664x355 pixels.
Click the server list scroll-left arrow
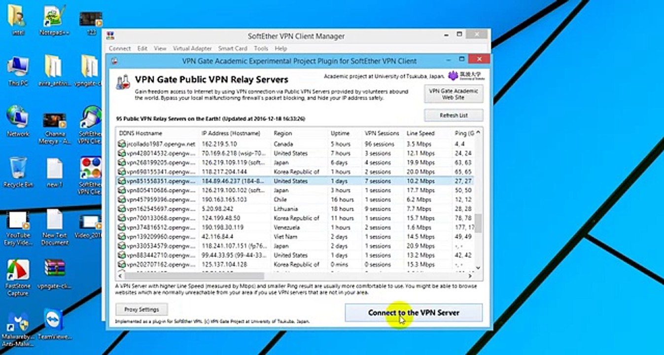tap(119, 276)
